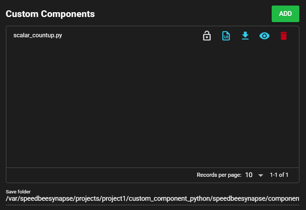Viewport: 306px width, 210px height.
Task: Click the pagination footer bar's empty left side
Action: [92, 175]
